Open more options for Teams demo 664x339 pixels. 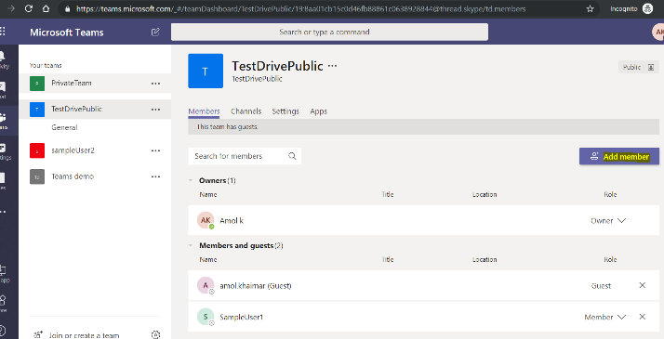(155, 176)
